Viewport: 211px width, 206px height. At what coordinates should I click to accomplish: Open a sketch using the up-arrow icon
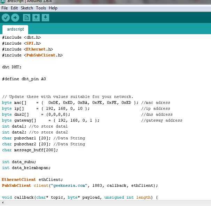[x=36, y=18]
